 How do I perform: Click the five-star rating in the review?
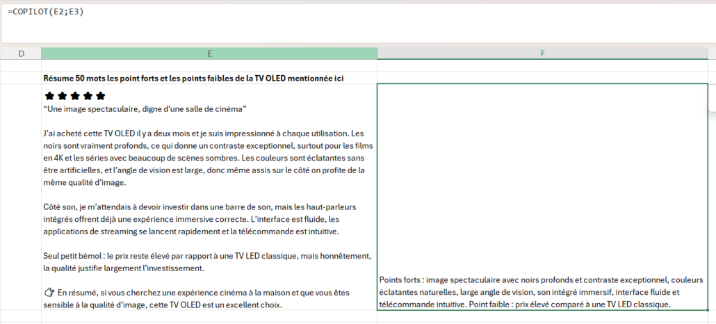pos(75,96)
